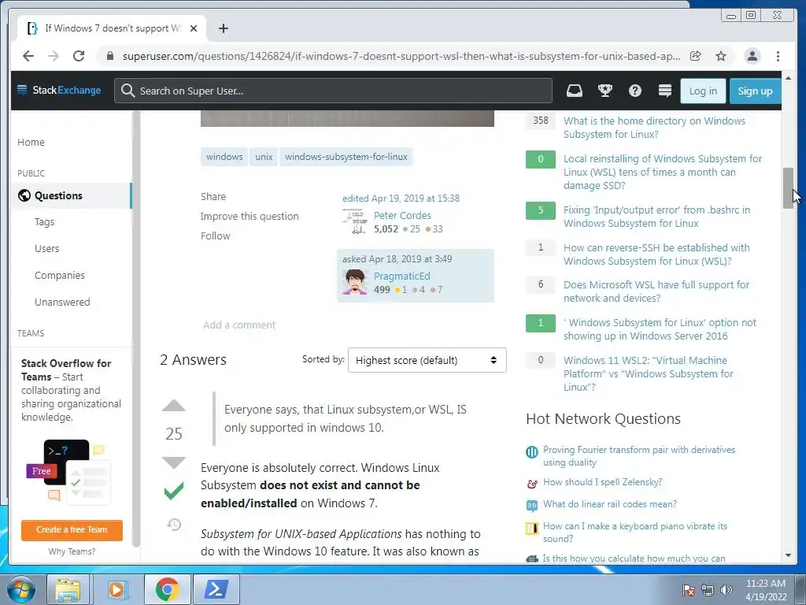Open 'Fixing Input/output error' question
This screenshot has height=605, width=806.
point(657,217)
